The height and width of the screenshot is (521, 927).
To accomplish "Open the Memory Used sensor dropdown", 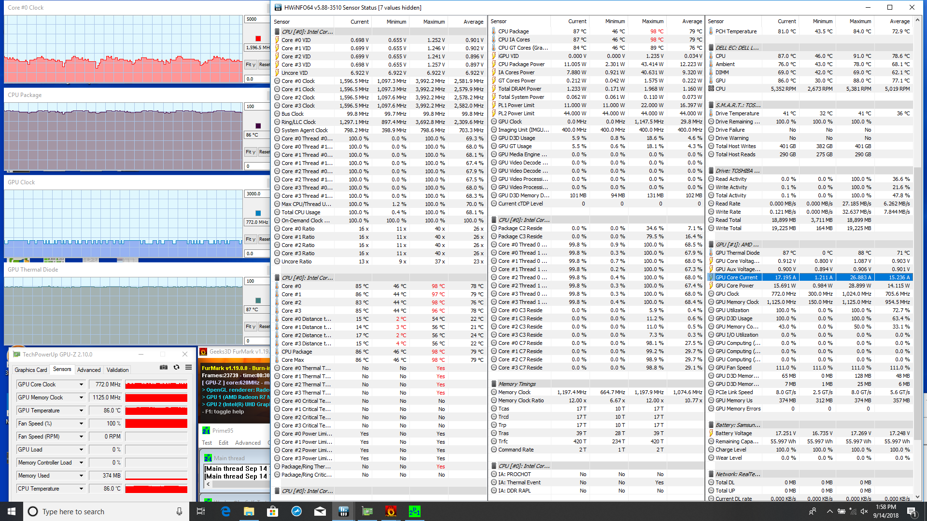I will (x=81, y=476).
